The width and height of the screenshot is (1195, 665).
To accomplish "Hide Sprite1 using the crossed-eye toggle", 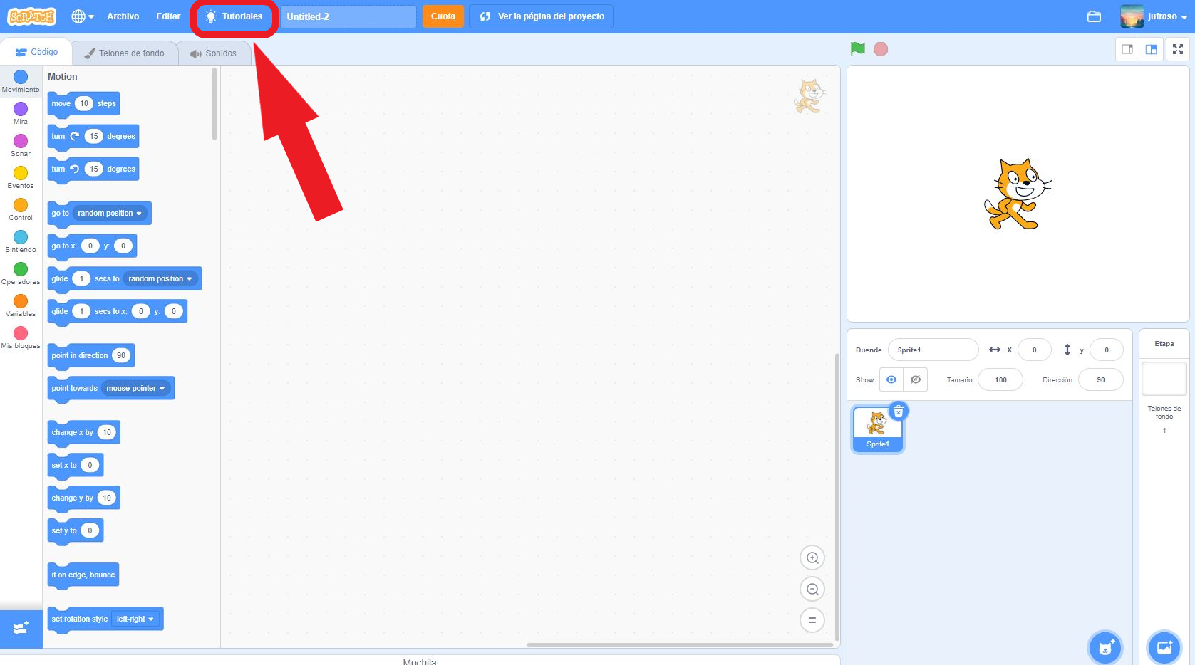I will click(x=916, y=379).
